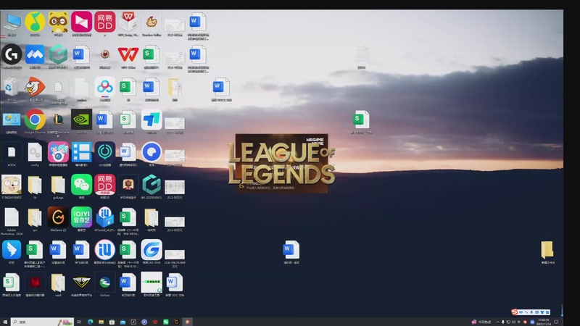Open the tray volume control

513,322
